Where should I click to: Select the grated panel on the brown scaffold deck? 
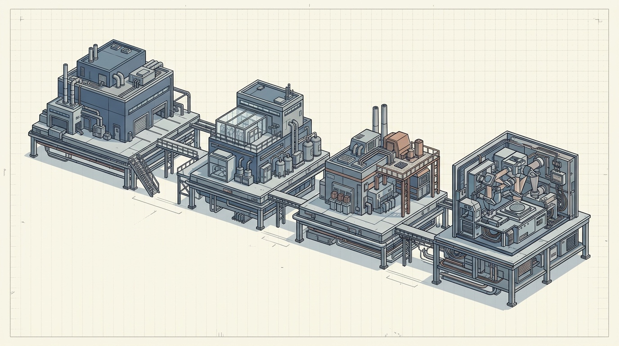point(398,165)
